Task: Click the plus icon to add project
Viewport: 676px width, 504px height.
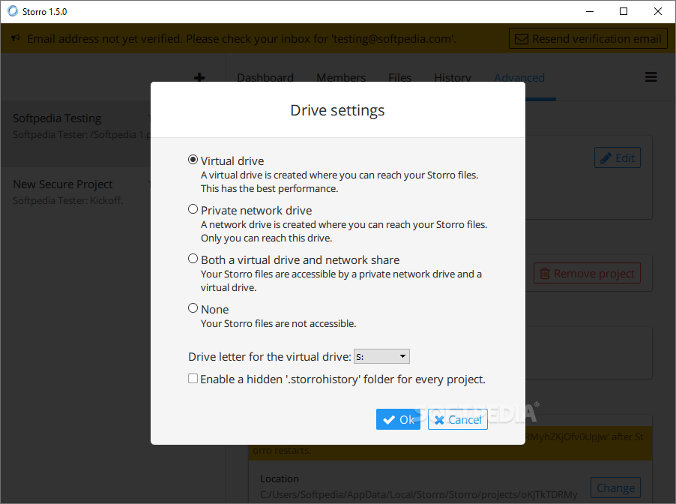Action: click(199, 78)
